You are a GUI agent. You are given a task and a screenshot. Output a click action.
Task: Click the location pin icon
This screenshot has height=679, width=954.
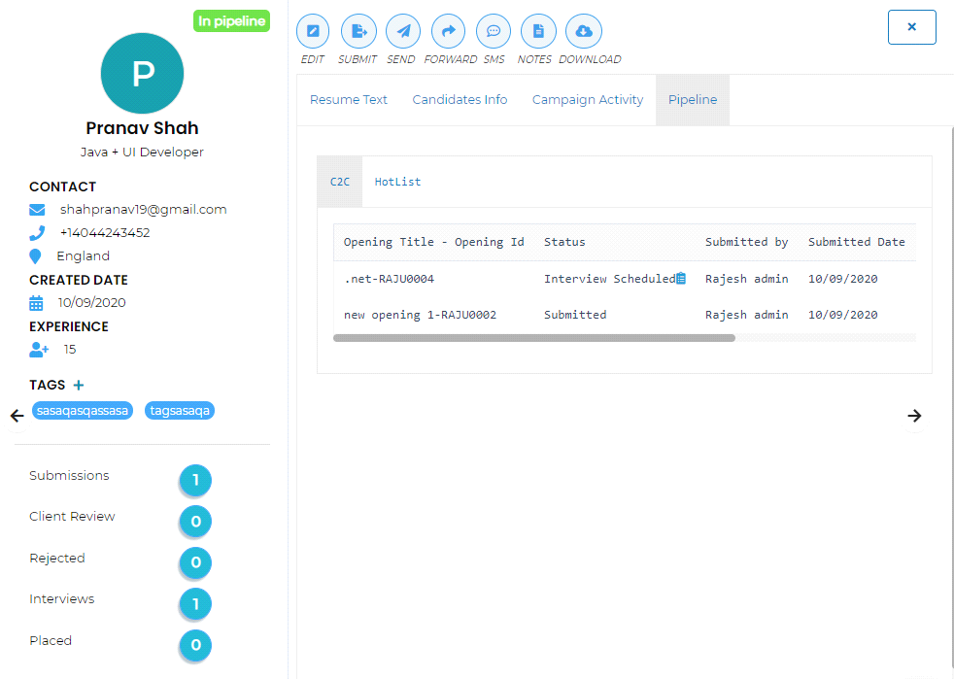tap(35, 256)
